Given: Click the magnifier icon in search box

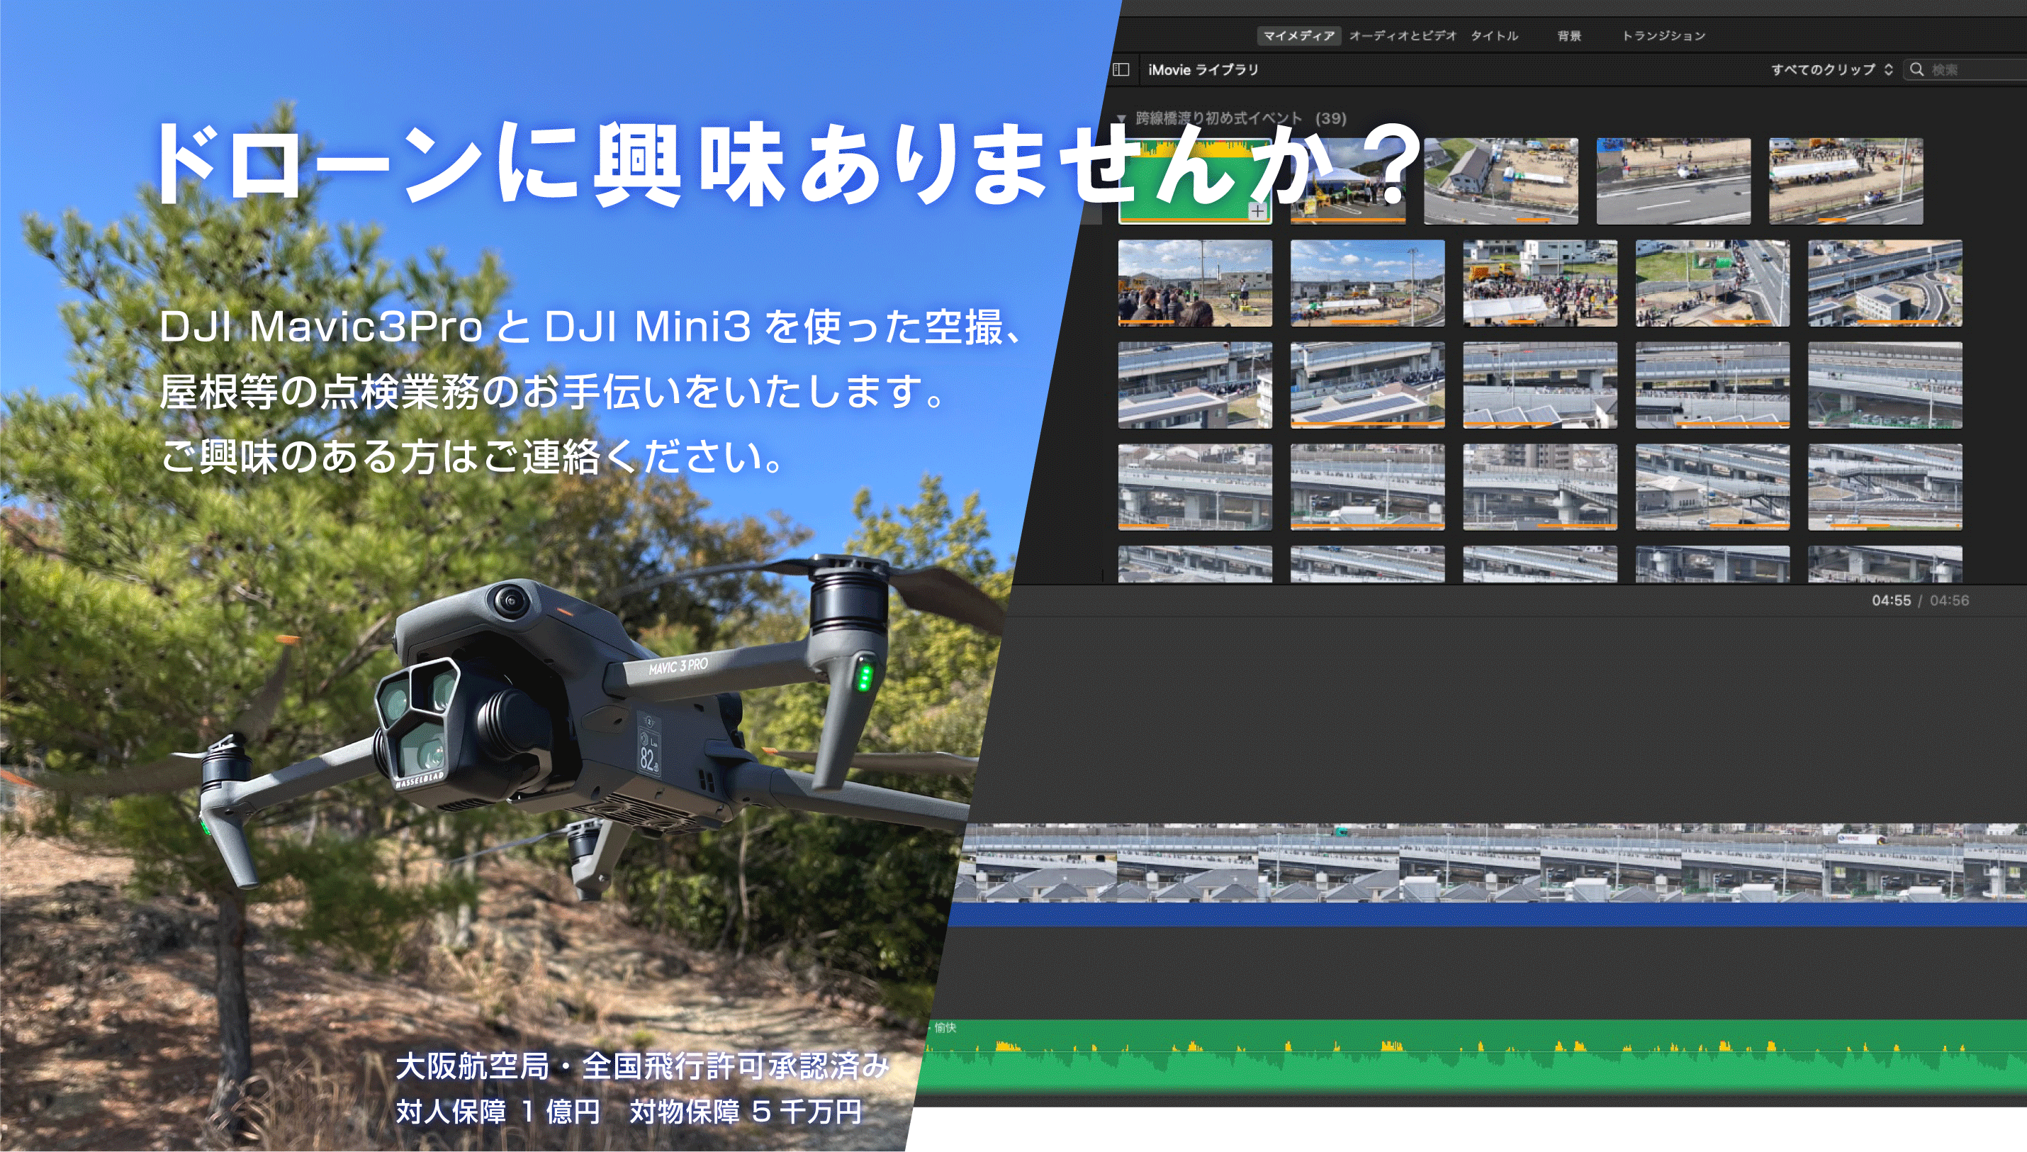Looking at the screenshot, I should pyautogui.click(x=1916, y=69).
